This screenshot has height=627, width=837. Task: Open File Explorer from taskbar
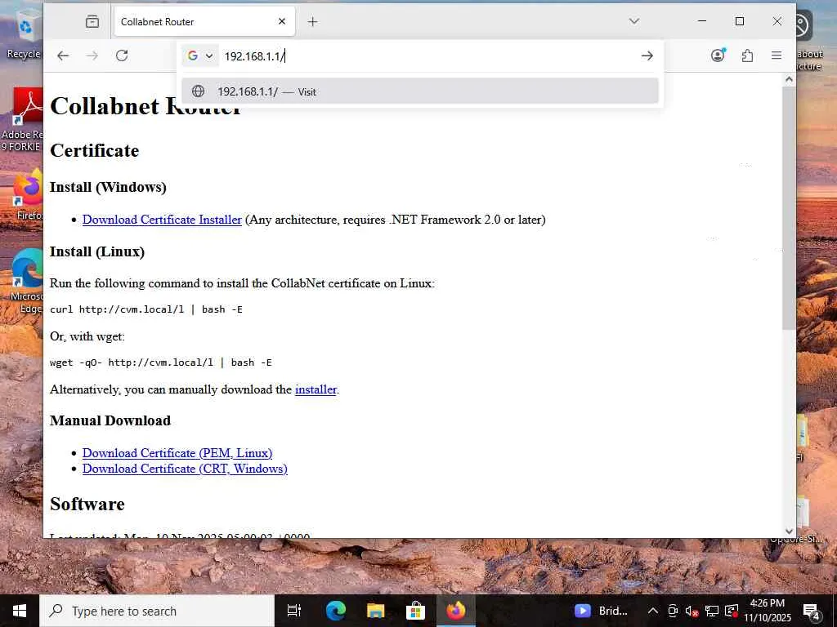click(x=376, y=611)
